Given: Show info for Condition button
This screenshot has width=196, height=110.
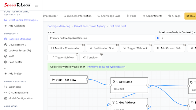Looking at the screenshot, I should [x=101, y=54].
